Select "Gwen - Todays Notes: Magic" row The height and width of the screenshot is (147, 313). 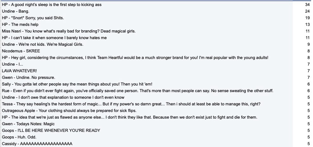(x=28, y=124)
